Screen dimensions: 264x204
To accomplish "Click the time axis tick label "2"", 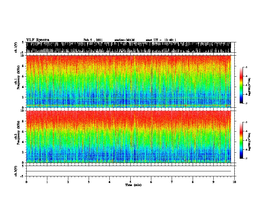I will pos(68,182).
